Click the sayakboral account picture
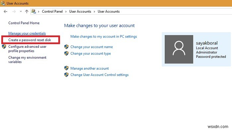Viewport: 232px width, 130px height. 179,49
